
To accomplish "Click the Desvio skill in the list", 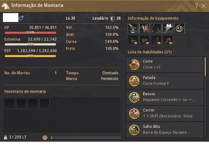I will [x=165, y=97].
